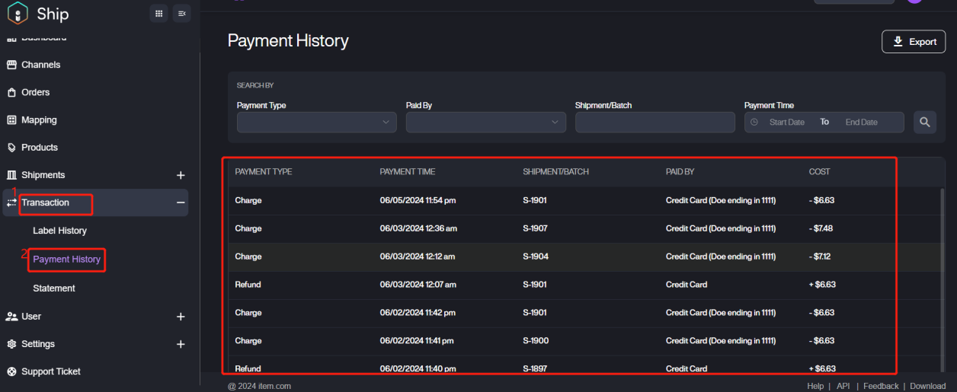Open the Payment Type dropdown
Screen dimensions: 957x392
(x=316, y=122)
